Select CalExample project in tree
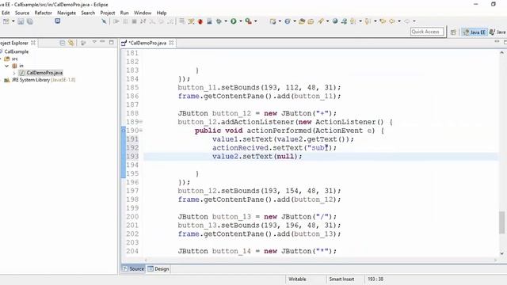This screenshot has height=285, width=507. (17, 51)
